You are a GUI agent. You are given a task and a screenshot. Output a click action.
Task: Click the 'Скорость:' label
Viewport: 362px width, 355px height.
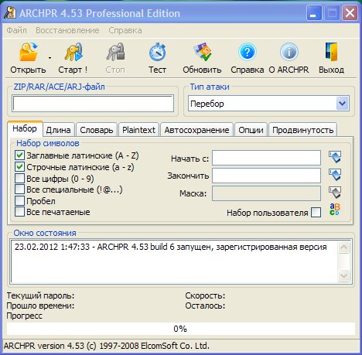click(205, 295)
